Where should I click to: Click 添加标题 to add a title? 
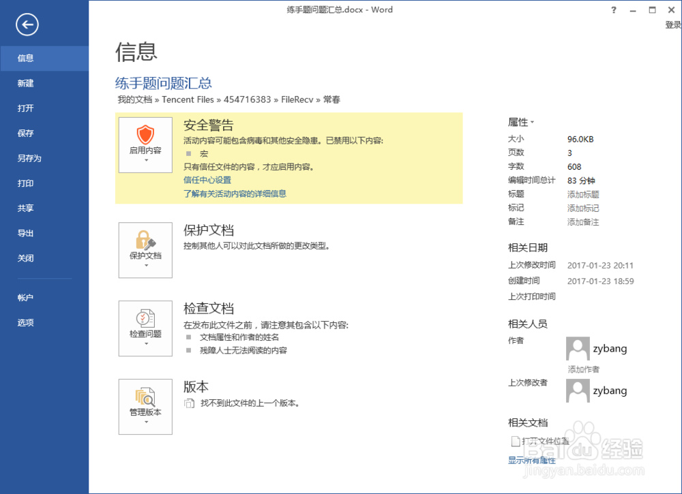click(582, 194)
